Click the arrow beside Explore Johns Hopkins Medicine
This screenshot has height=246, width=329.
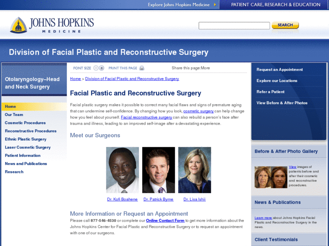(x=215, y=5)
